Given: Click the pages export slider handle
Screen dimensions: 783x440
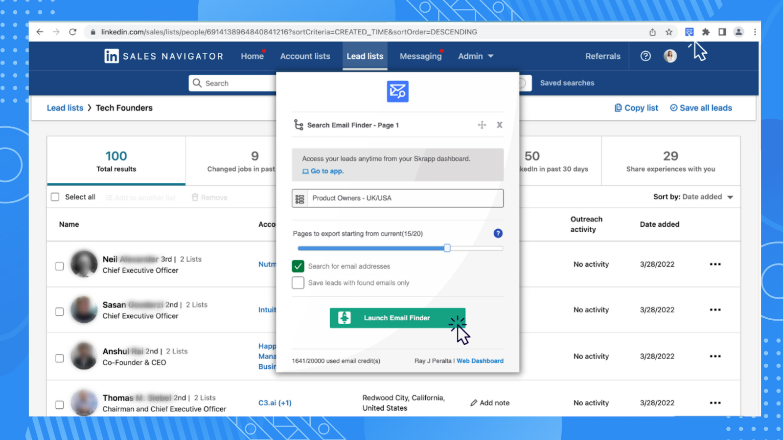Looking at the screenshot, I should (447, 248).
